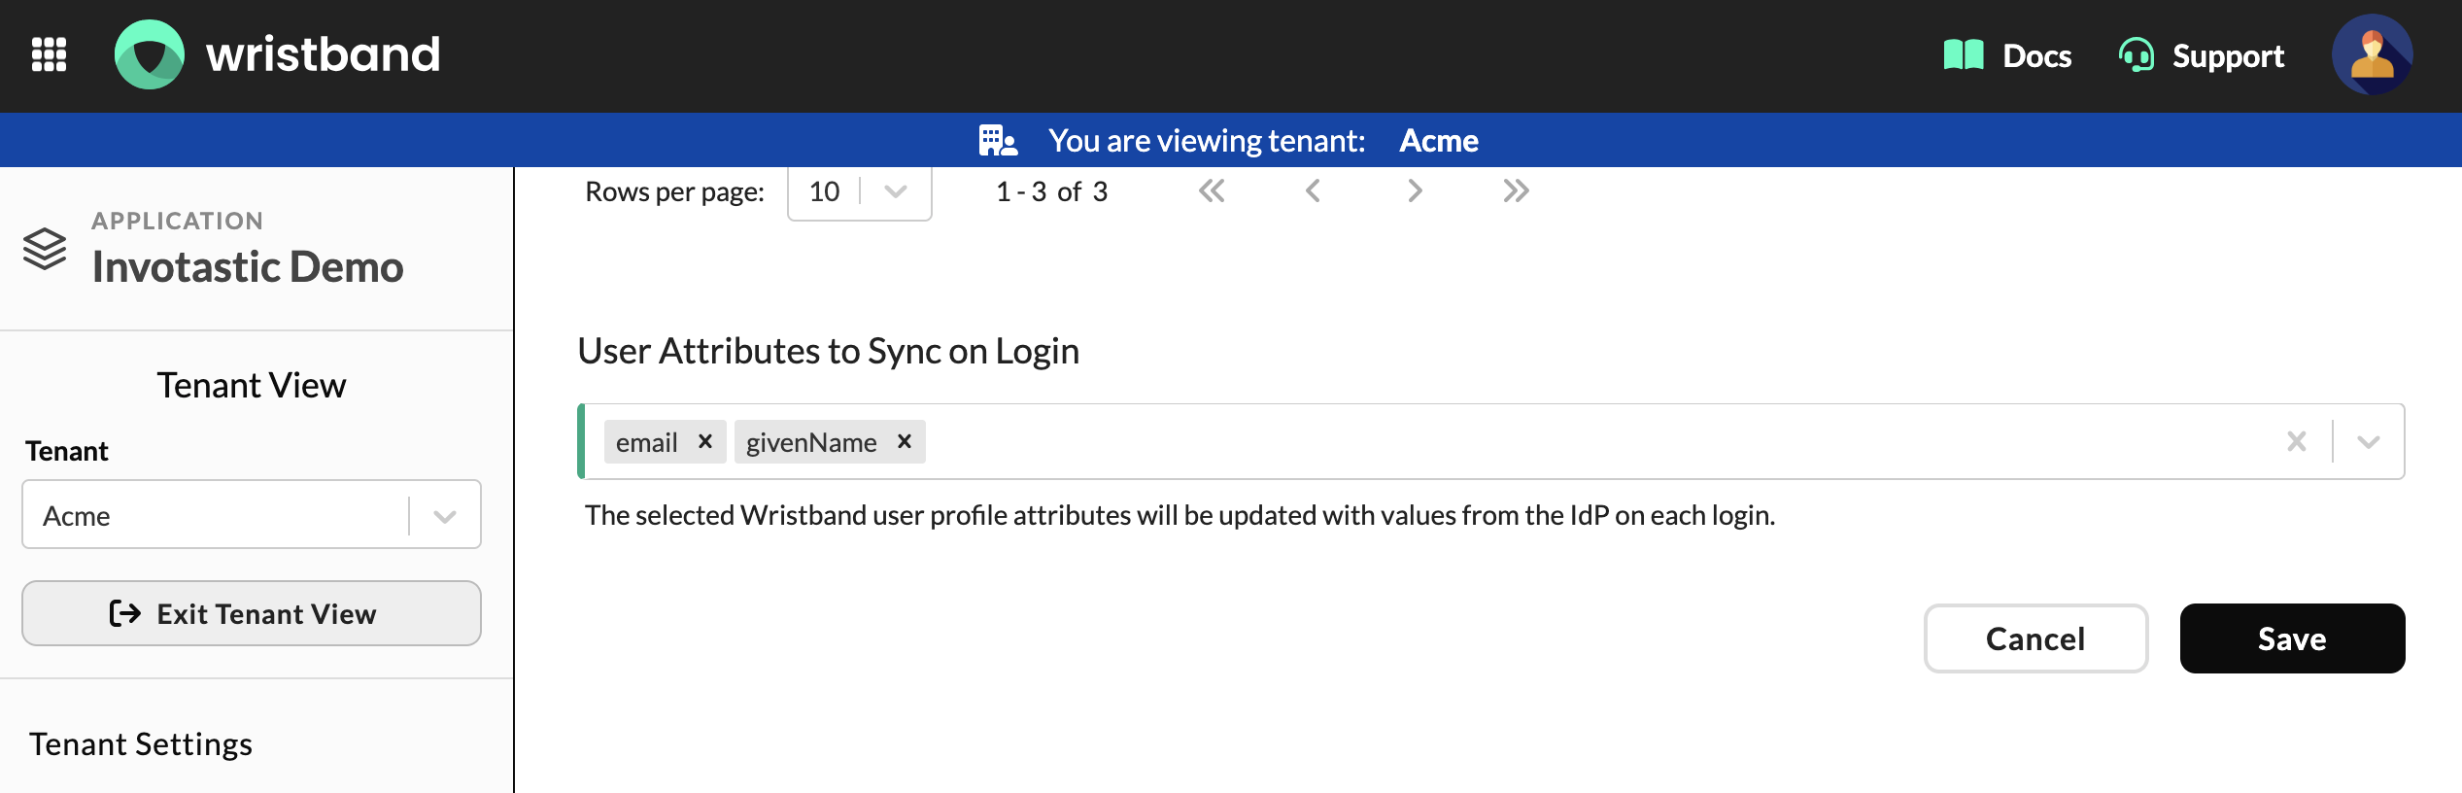The image size is (2462, 793).
Task: Remove the email attribute tag
Action: [x=705, y=442]
